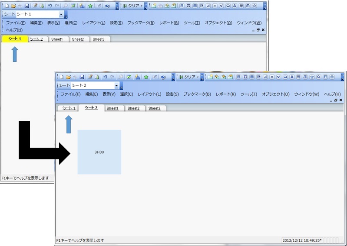Open toolbar options arrow at far right of front window design toolbar
Viewport: 347px width, 246px height.
pyautogui.click(x=342, y=77)
